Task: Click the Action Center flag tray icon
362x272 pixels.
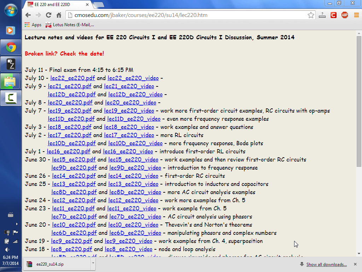Action: 16,232
